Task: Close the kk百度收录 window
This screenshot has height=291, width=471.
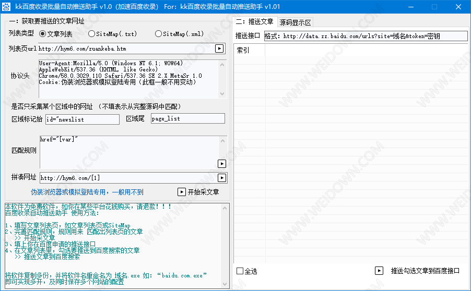Action: tap(458, 7)
